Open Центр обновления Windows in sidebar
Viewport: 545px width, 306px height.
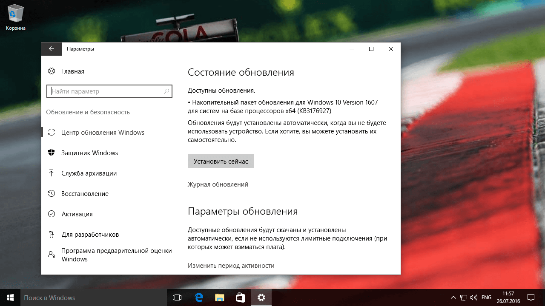[x=102, y=132]
